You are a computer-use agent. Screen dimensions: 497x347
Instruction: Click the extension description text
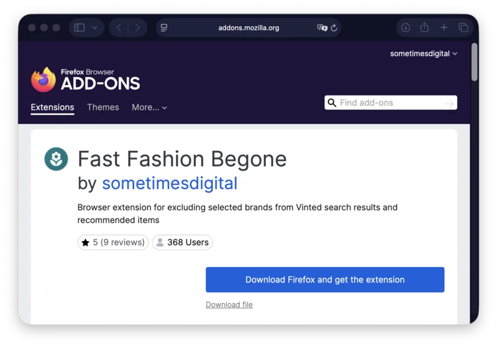(x=237, y=214)
